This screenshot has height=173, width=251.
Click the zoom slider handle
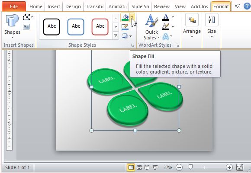pos(190,167)
